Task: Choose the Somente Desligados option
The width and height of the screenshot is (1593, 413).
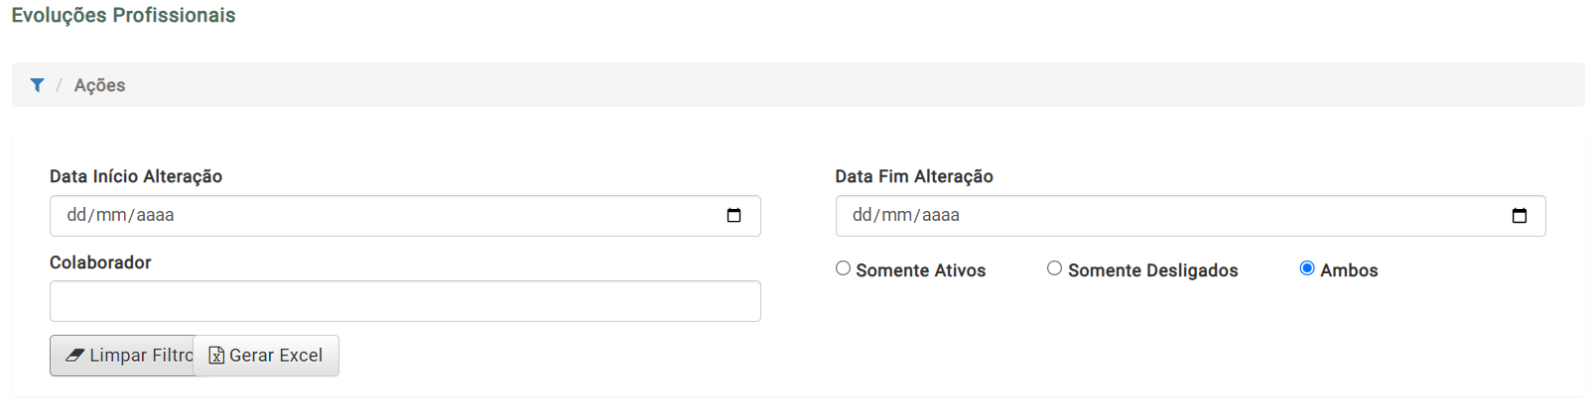Action: [1054, 268]
